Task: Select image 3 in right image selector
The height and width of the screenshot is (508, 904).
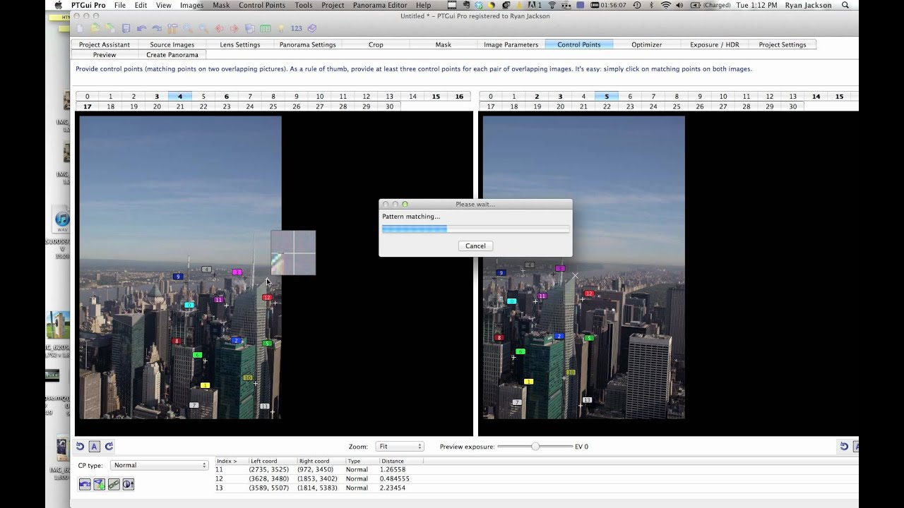Action: 560,96
